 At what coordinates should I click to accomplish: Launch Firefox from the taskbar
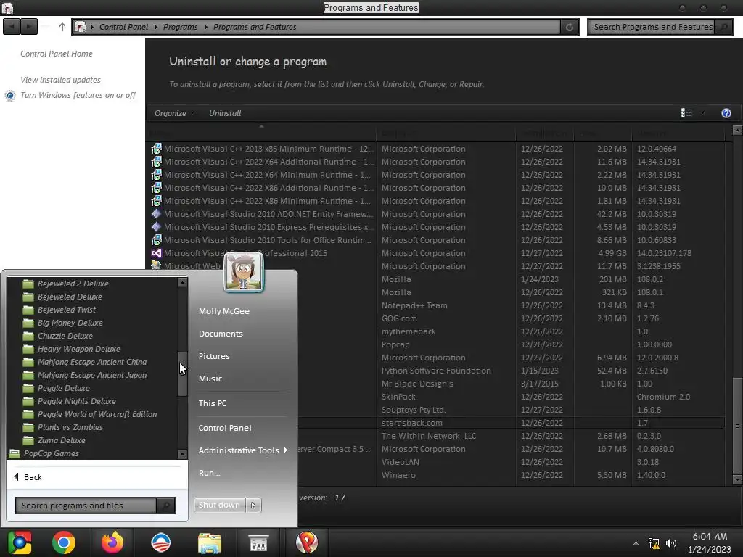pos(112,542)
